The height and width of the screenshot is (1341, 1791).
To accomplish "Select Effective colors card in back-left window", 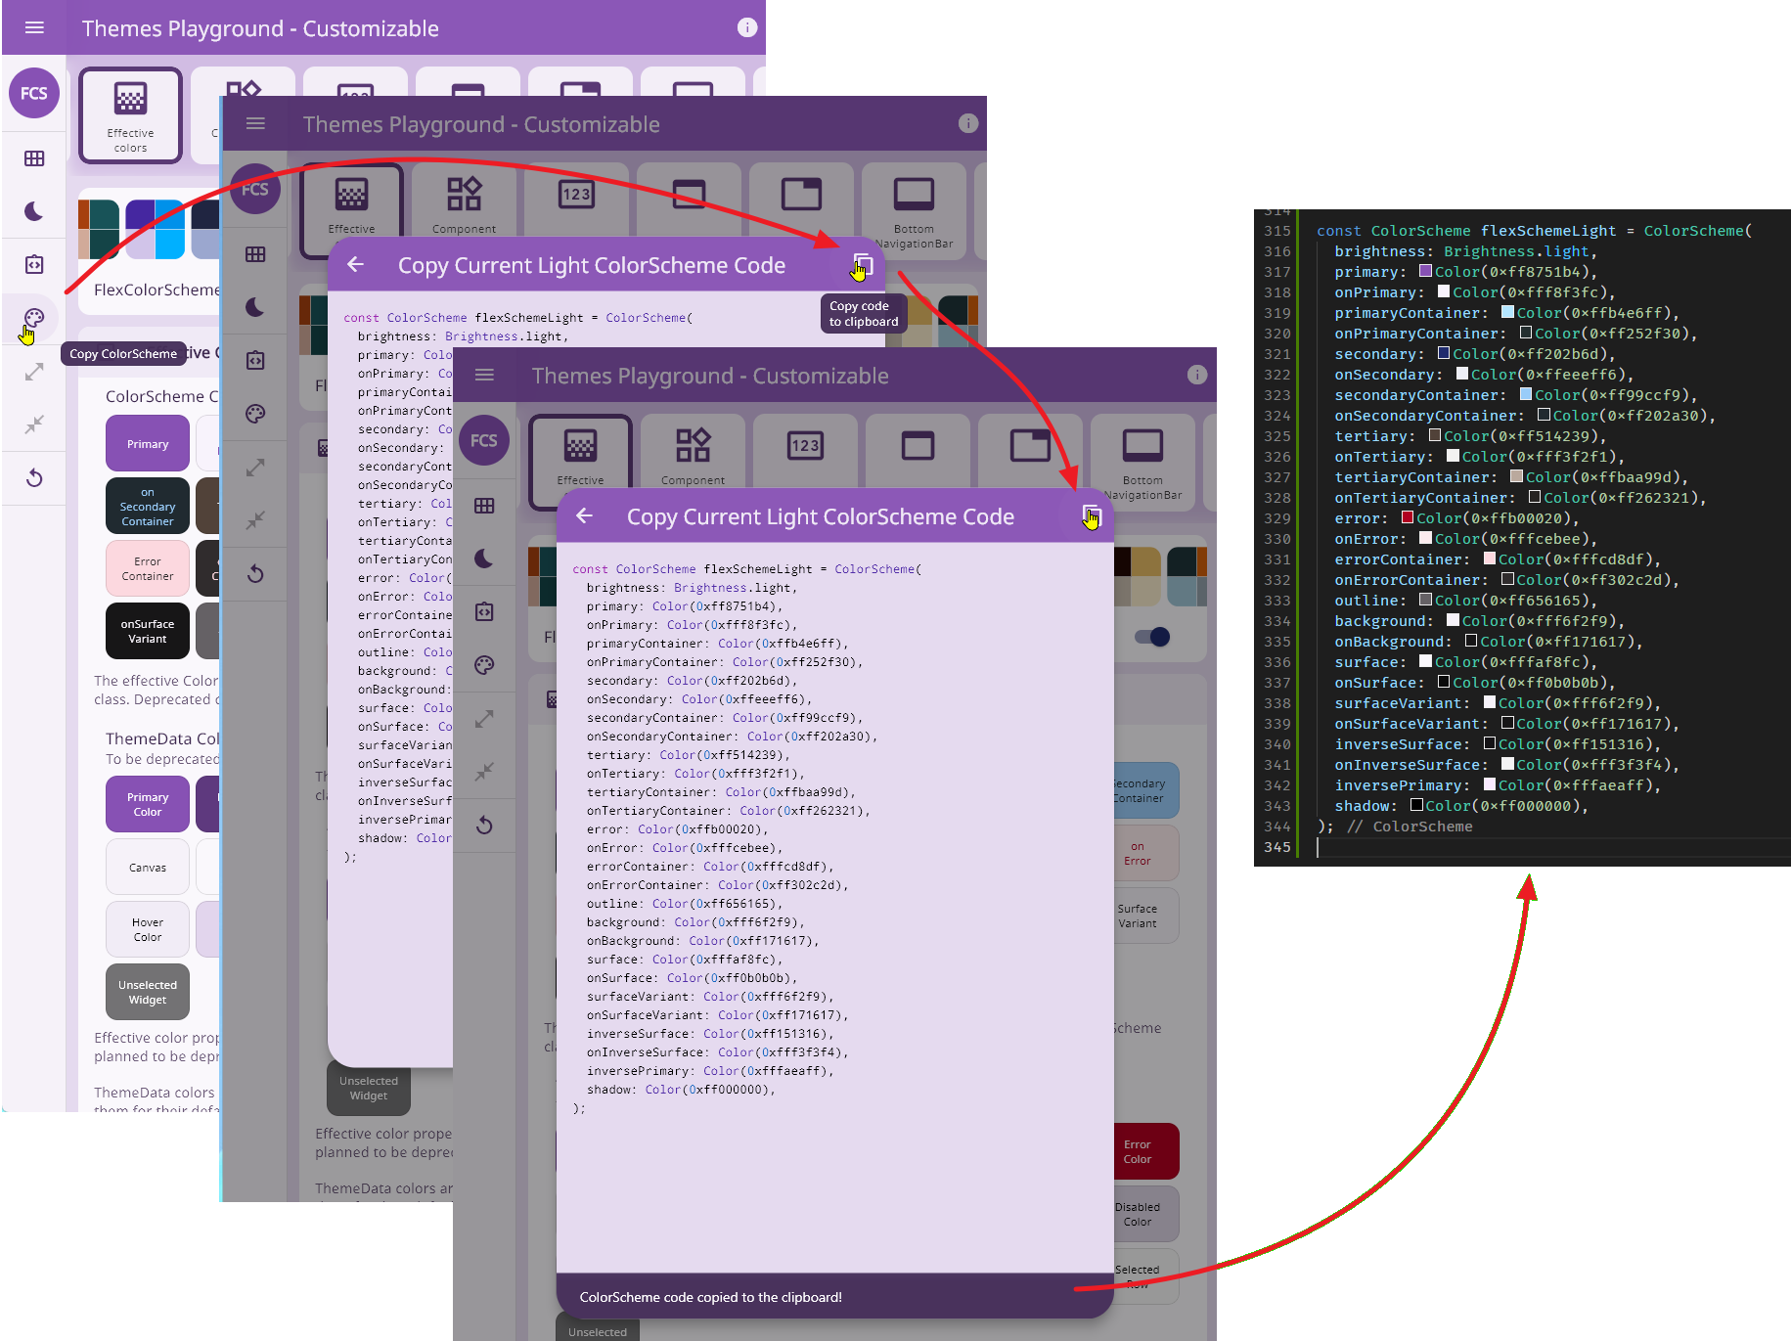I will click(130, 114).
